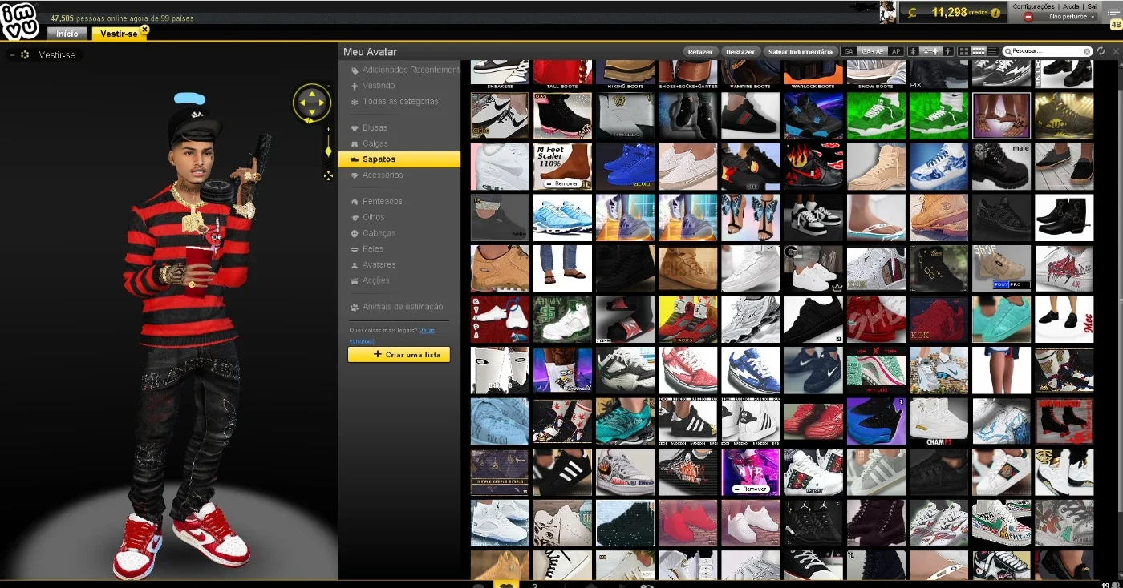This screenshot has height=588, width=1123.
Task: Close the Vestir-se tab
Action: pos(144,30)
